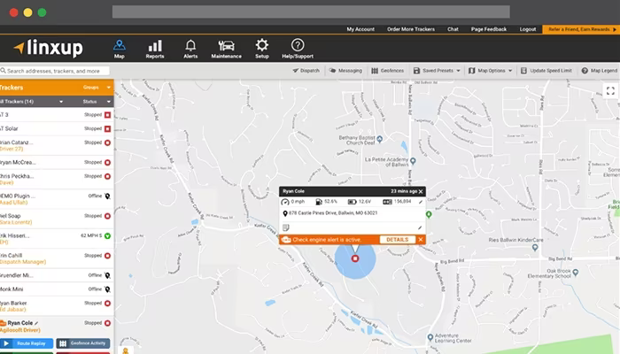Click Monk Mini offline status icon
Image resolution: width=620 pixels, height=354 pixels.
click(x=107, y=289)
